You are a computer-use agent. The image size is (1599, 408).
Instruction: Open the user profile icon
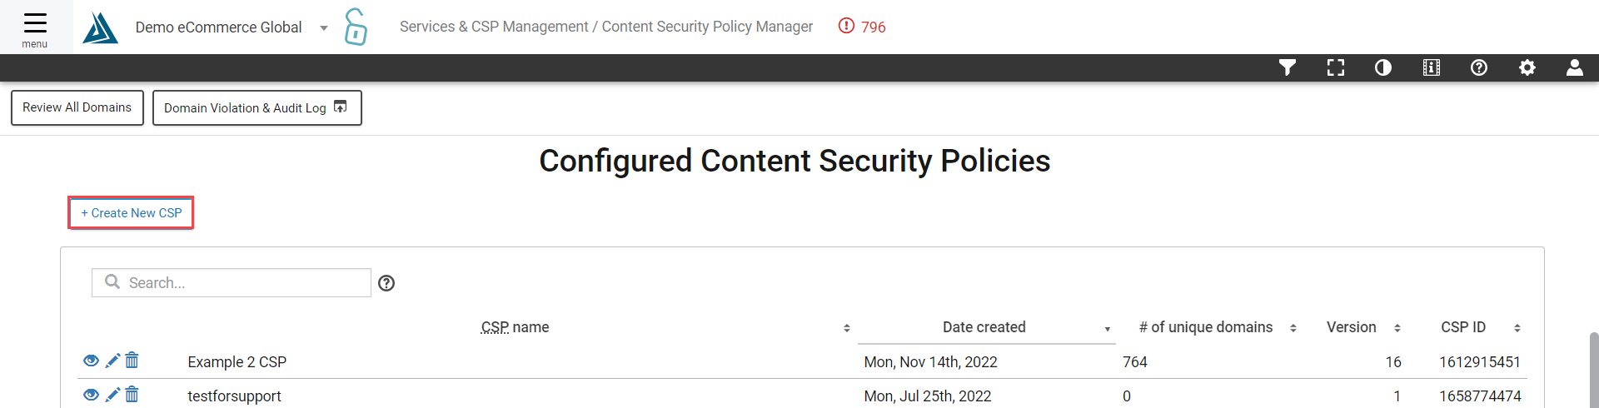click(x=1575, y=67)
